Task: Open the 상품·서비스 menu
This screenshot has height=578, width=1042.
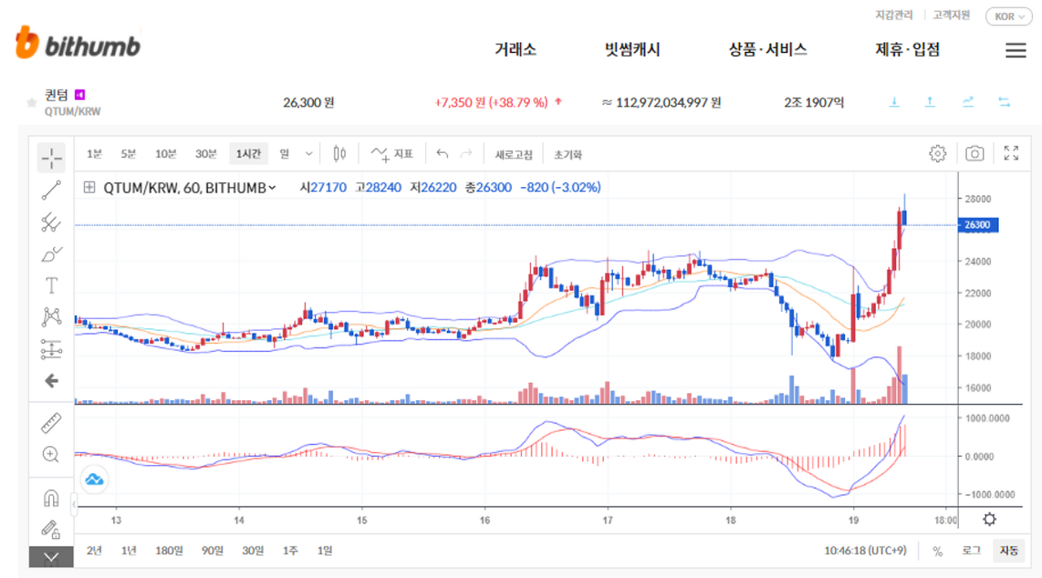Action: click(x=768, y=50)
